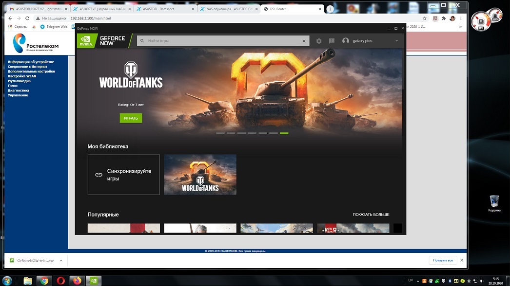510x287 pixels.
Task: Switch to the AS1002T v2 Идеальный NAS tab
Action: point(101,9)
